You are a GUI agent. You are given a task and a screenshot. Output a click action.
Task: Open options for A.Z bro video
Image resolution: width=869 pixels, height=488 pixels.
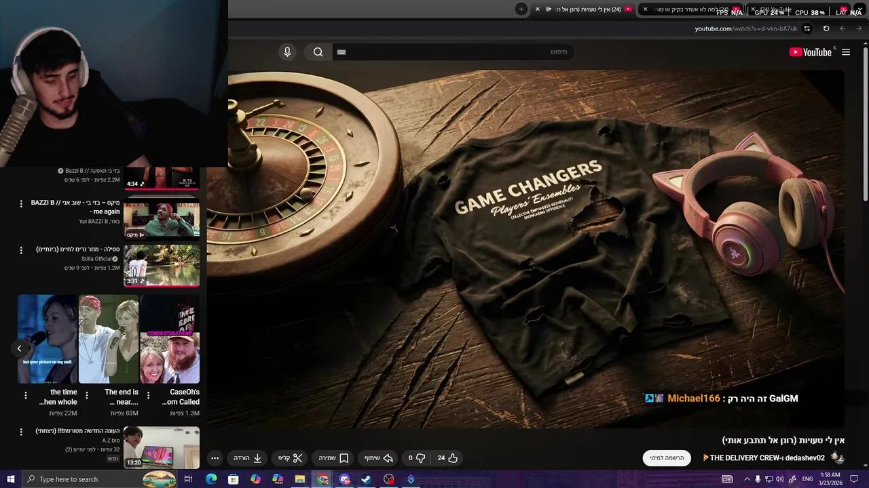pos(21,432)
